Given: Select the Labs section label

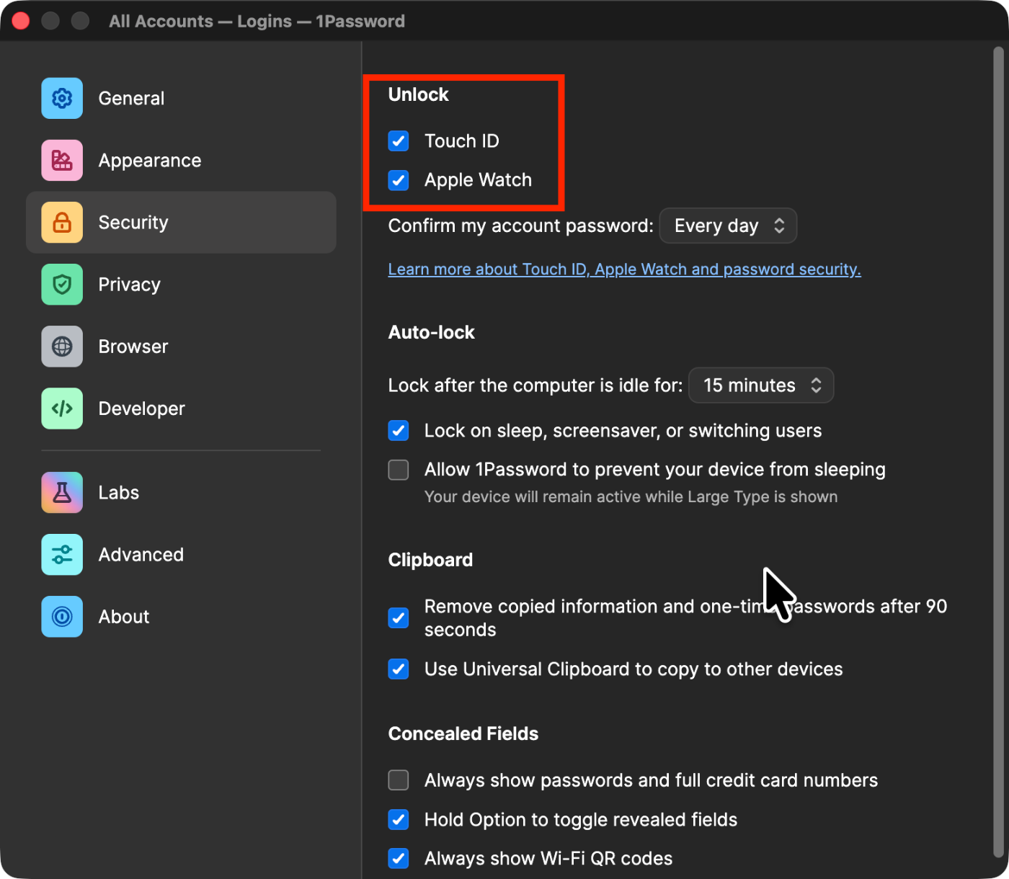Looking at the screenshot, I should click(119, 493).
